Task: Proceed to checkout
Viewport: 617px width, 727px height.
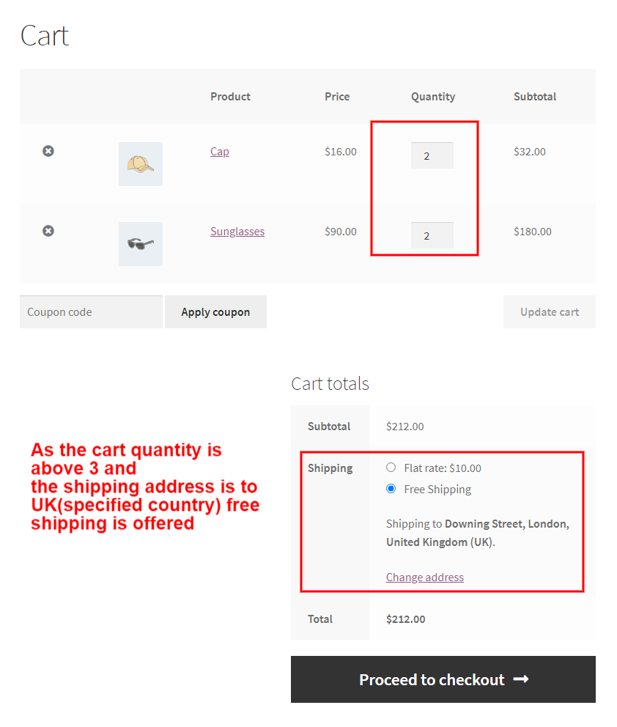Action: tap(443, 679)
